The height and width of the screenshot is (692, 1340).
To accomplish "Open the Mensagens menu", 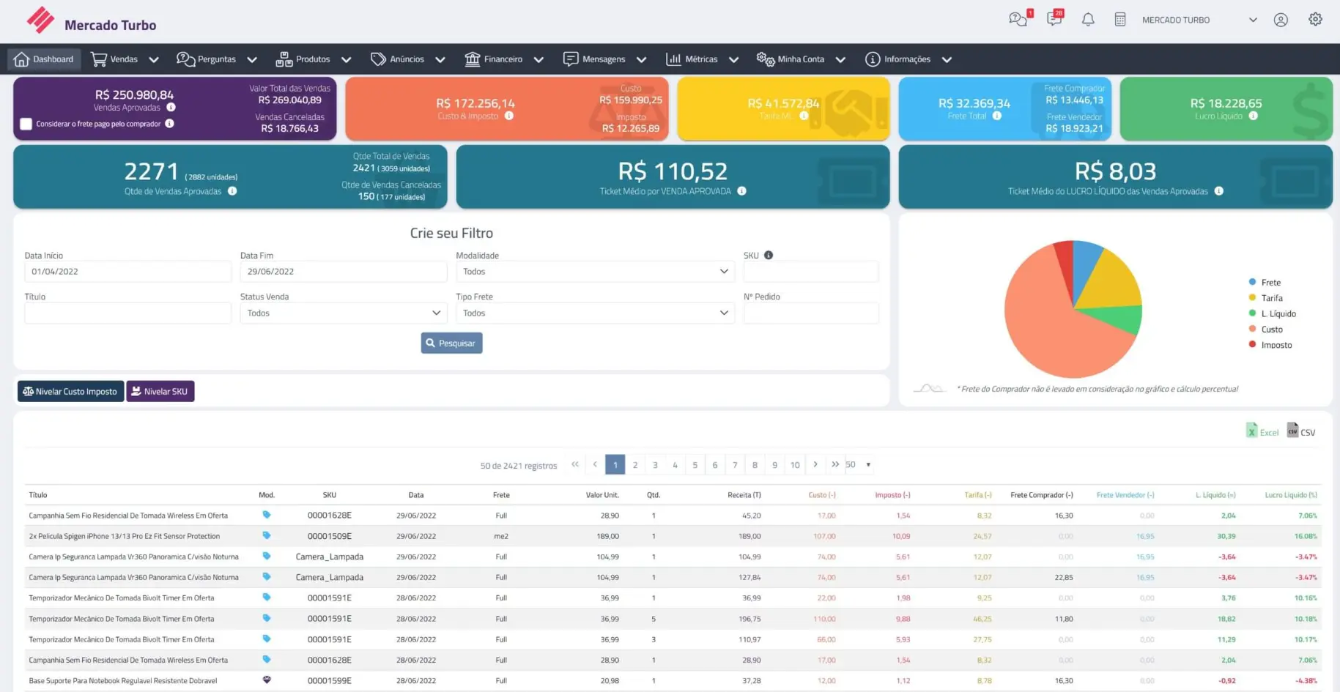I will tap(604, 59).
